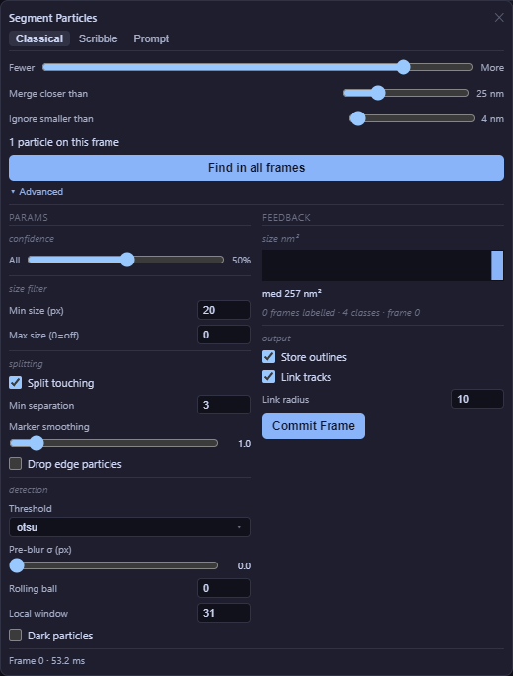Click the Fewer/More slider handle

coord(403,67)
